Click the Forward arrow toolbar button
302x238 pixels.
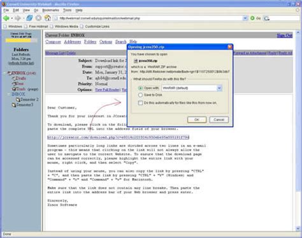[18, 19]
